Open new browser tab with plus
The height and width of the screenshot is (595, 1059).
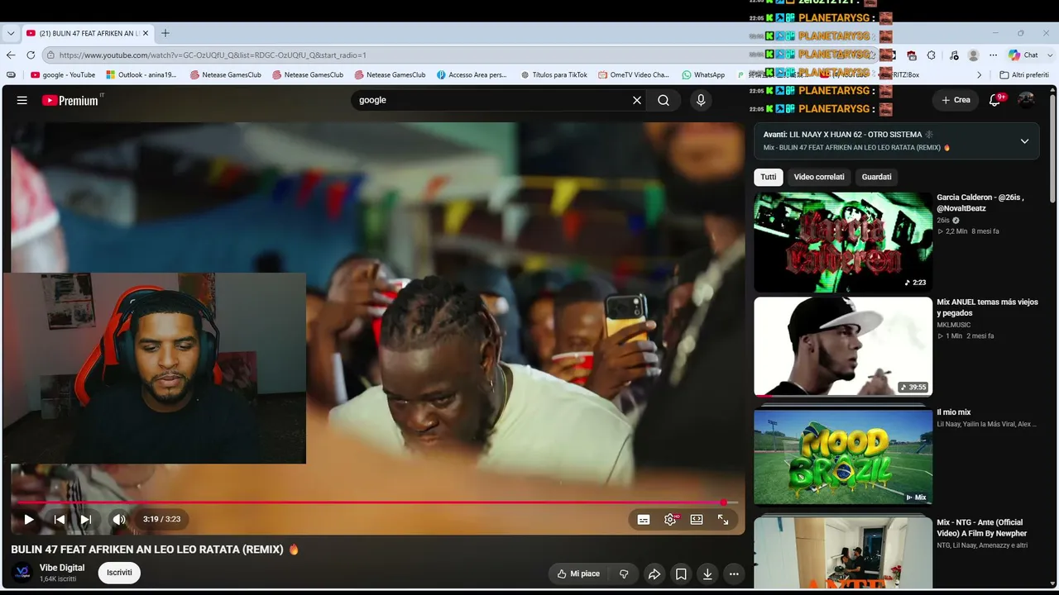(165, 33)
